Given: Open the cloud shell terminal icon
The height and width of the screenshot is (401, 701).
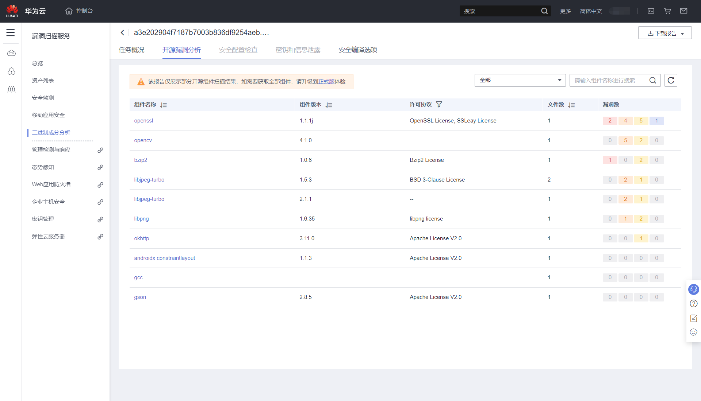Looking at the screenshot, I should coord(651,11).
